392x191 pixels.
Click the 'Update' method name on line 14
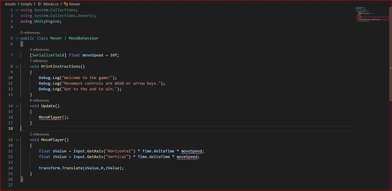click(x=48, y=106)
